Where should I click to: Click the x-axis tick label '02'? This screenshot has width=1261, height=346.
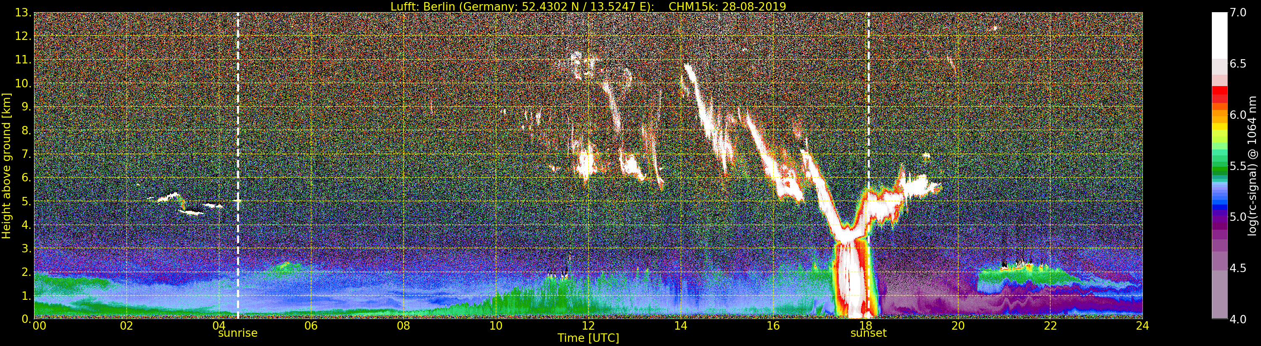[x=126, y=326]
